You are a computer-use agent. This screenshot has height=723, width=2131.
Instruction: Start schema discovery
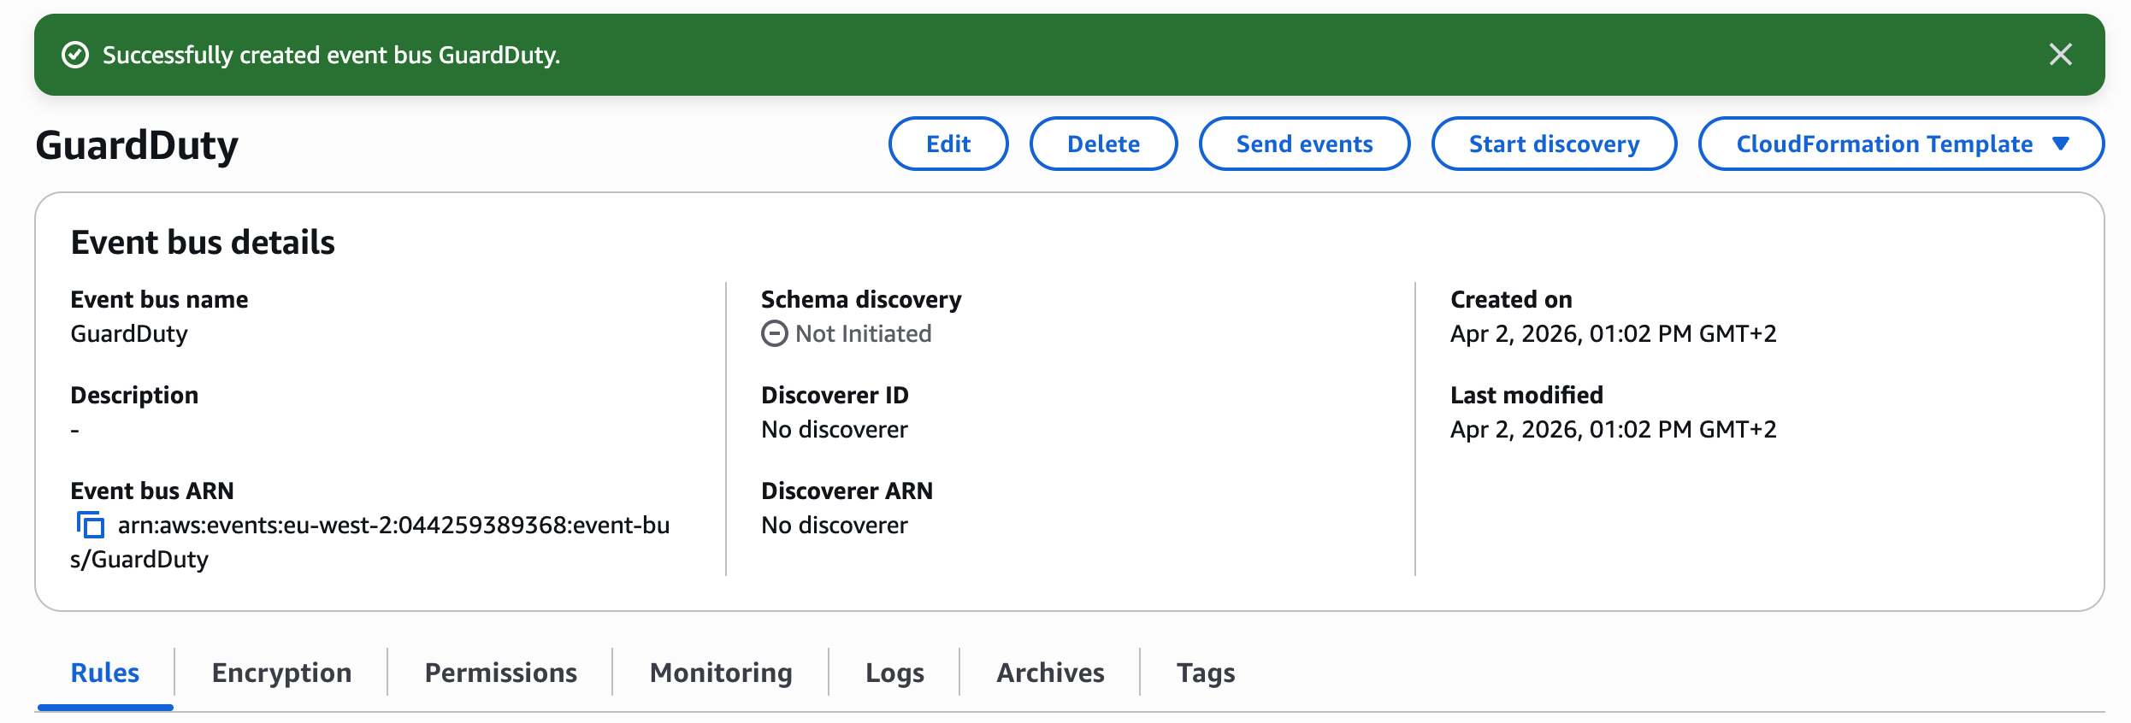(1554, 144)
